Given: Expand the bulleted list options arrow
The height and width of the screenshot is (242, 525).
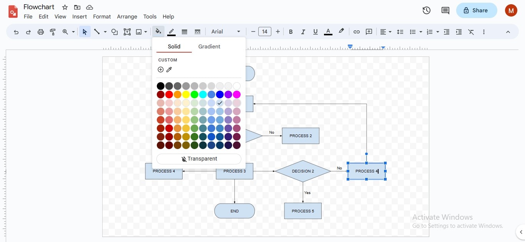Looking at the screenshot, I should click(421, 32).
